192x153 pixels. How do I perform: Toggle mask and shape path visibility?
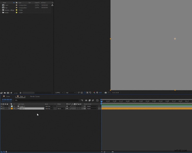tap(84, 93)
